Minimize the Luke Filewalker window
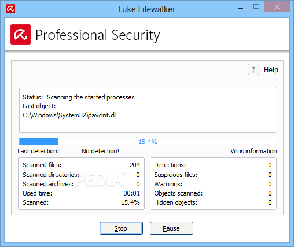This screenshot has width=294, height=247. [x=241, y=8]
